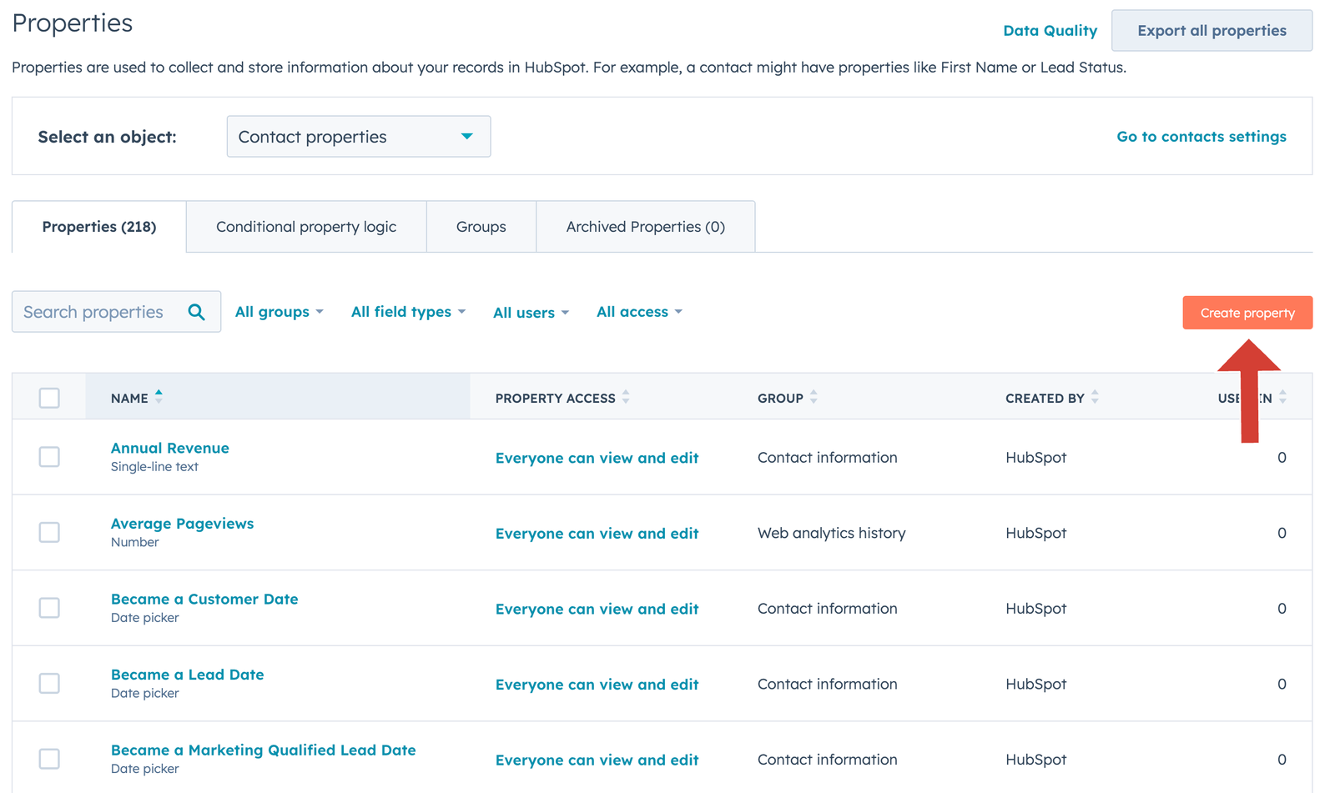This screenshot has height=793, width=1335.
Task: Check the Became a Lead Date checkbox
Action: pyautogui.click(x=49, y=683)
